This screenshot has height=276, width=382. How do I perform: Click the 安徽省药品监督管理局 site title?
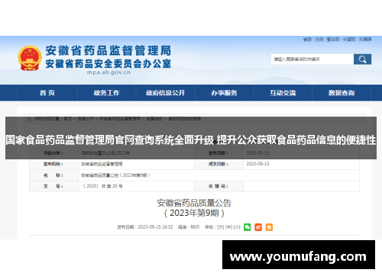tap(108, 50)
